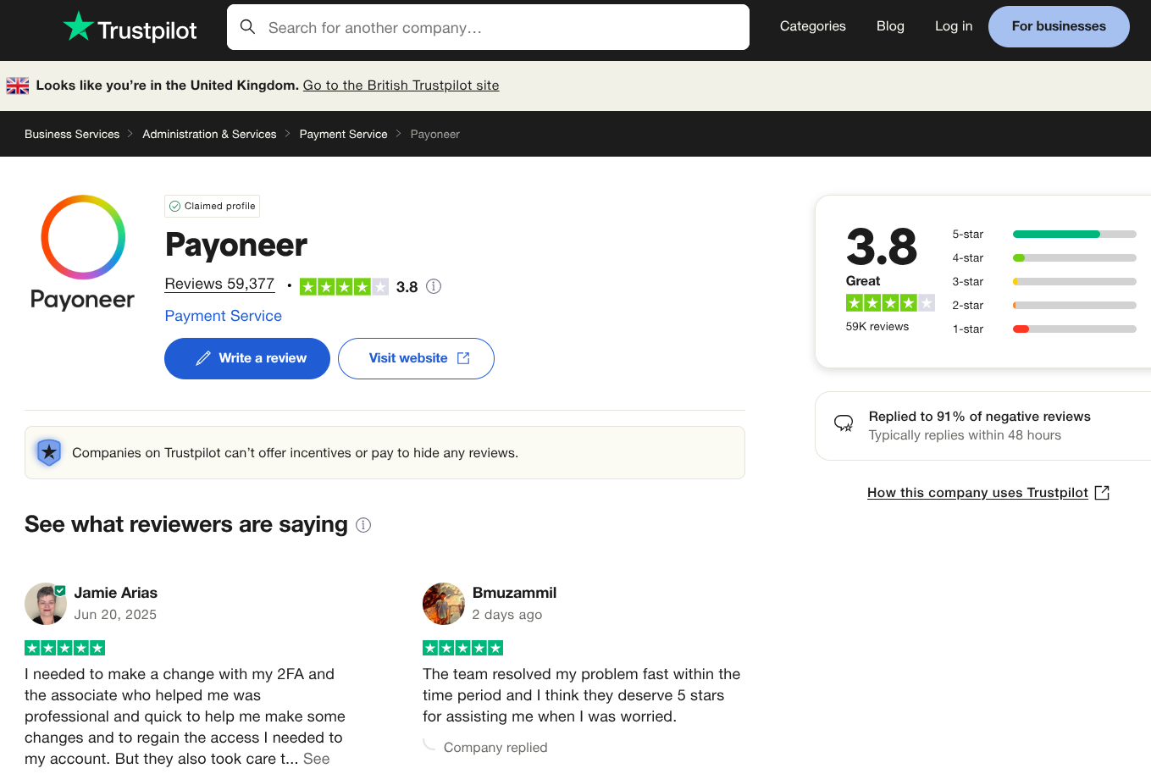Click inside the 'Search for another company' field

(423, 26)
